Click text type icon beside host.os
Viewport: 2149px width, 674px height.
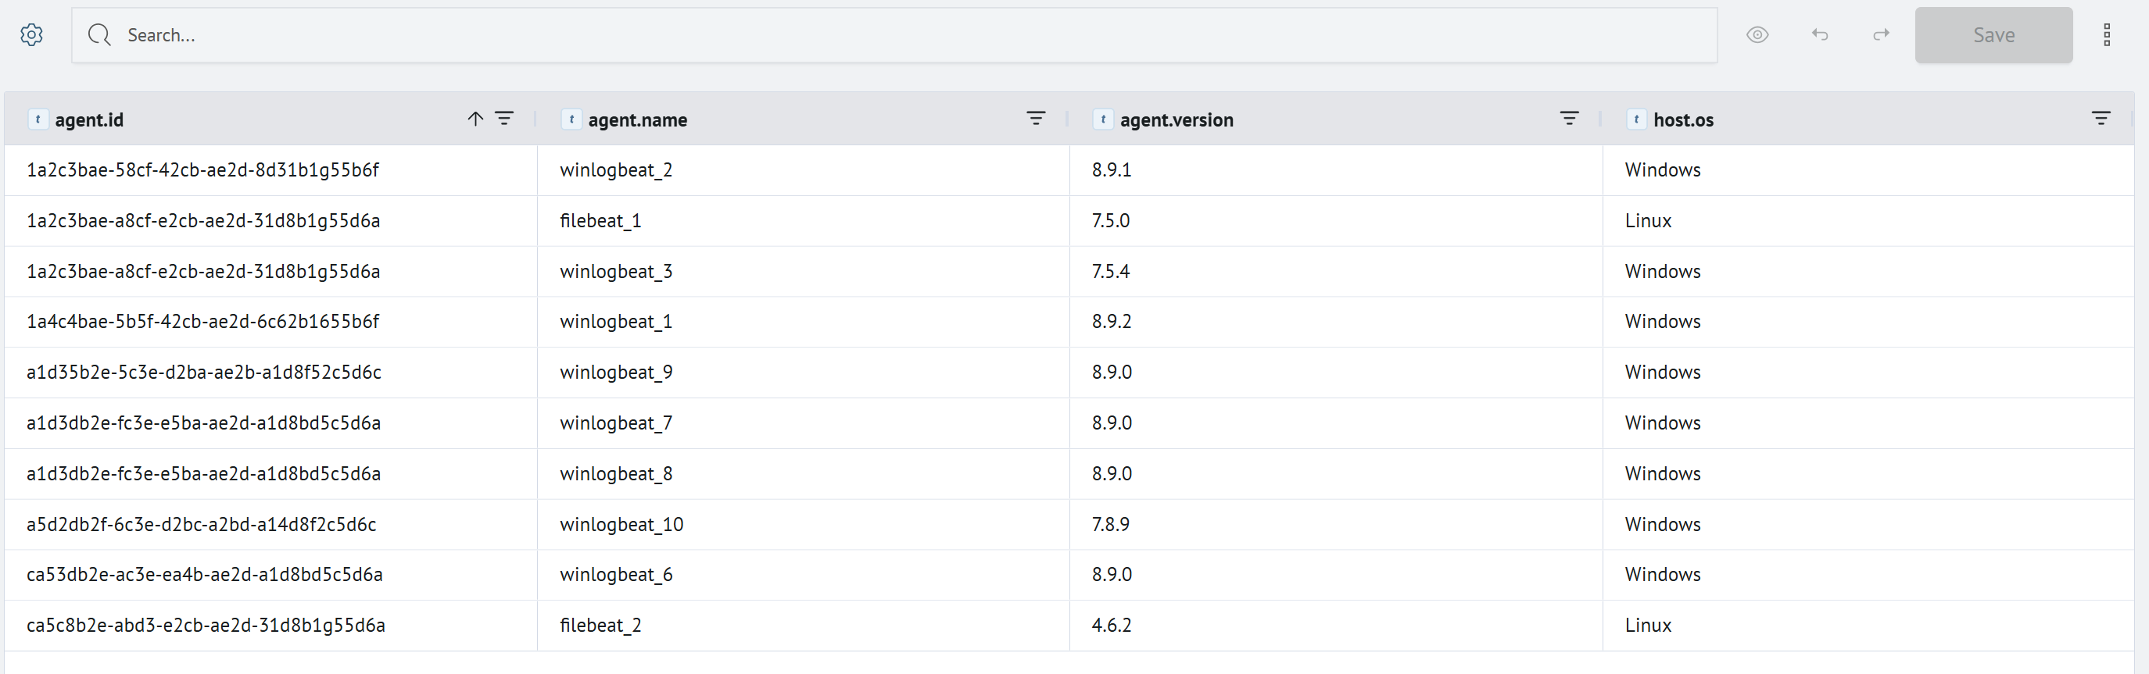(x=1636, y=119)
